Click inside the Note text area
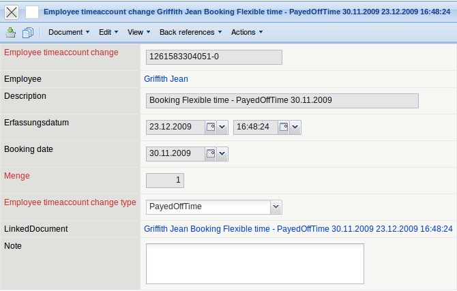Viewport: 457px width, 291px height. click(x=254, y=263)
